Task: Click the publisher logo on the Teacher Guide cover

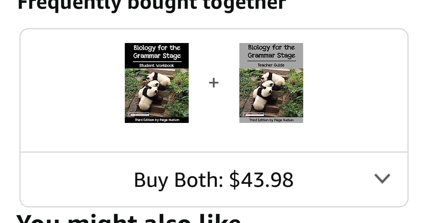Action: coord(252,114)
